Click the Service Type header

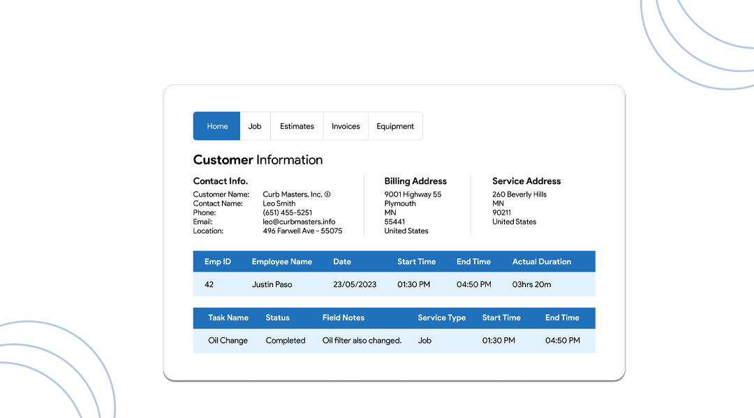point(442,318)
